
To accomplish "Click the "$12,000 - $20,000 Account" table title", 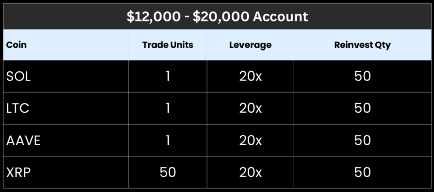I will coord(217,17).
